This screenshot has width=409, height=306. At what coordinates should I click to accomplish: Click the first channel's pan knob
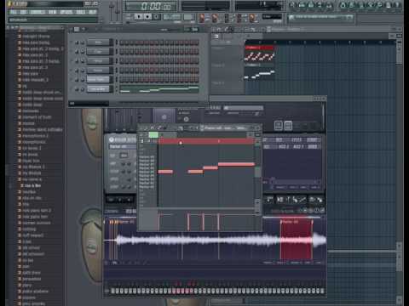[77, 42]
